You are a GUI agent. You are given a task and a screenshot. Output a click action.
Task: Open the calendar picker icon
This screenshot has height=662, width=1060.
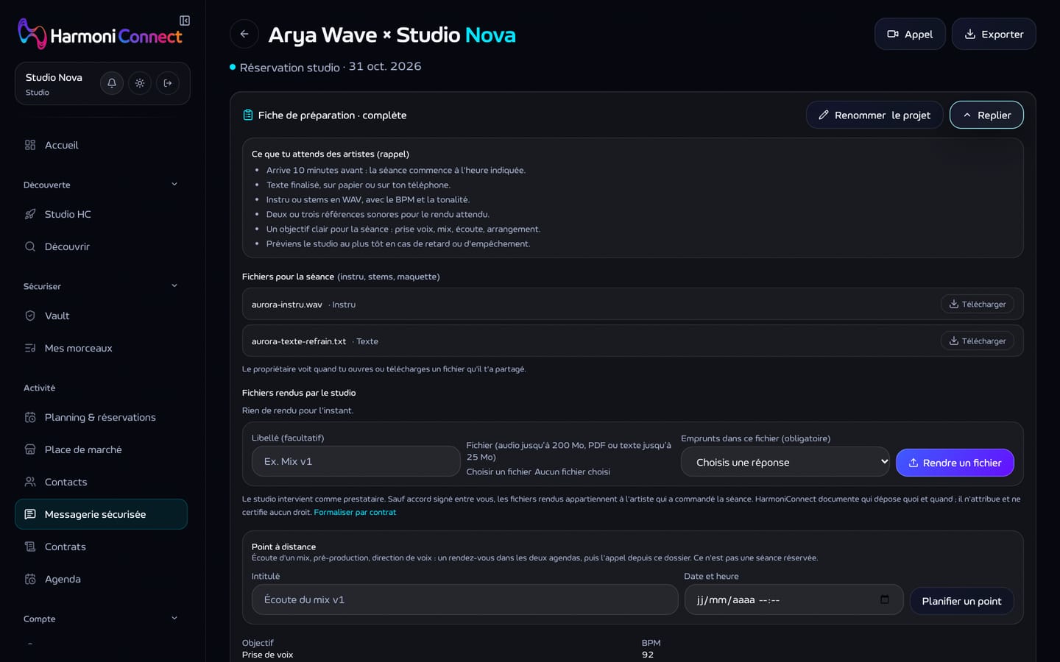pos(885,599)
